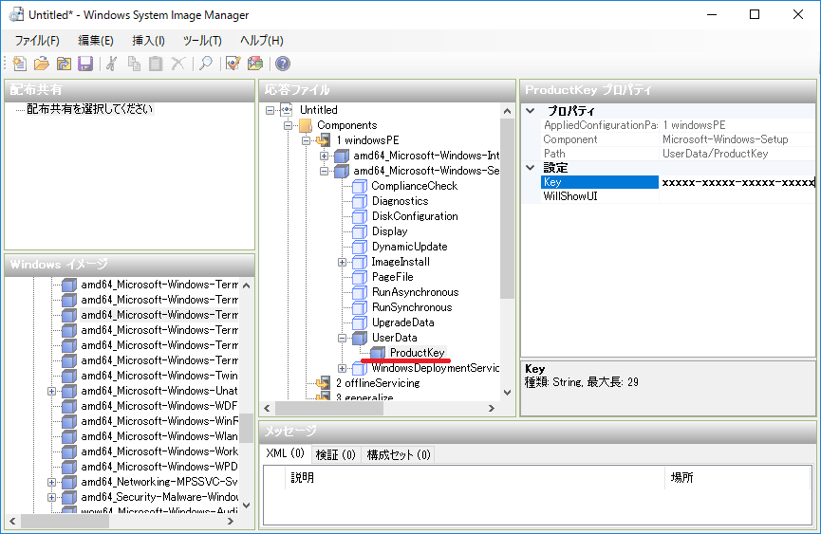821x534 pixels.
Task: Click the Delete X toolbar icon
Action: coord(178,64)
